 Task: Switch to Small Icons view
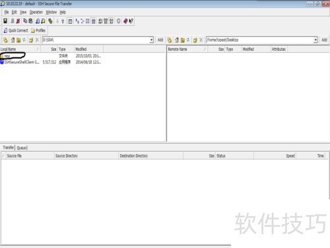click(x=82, y=21)
